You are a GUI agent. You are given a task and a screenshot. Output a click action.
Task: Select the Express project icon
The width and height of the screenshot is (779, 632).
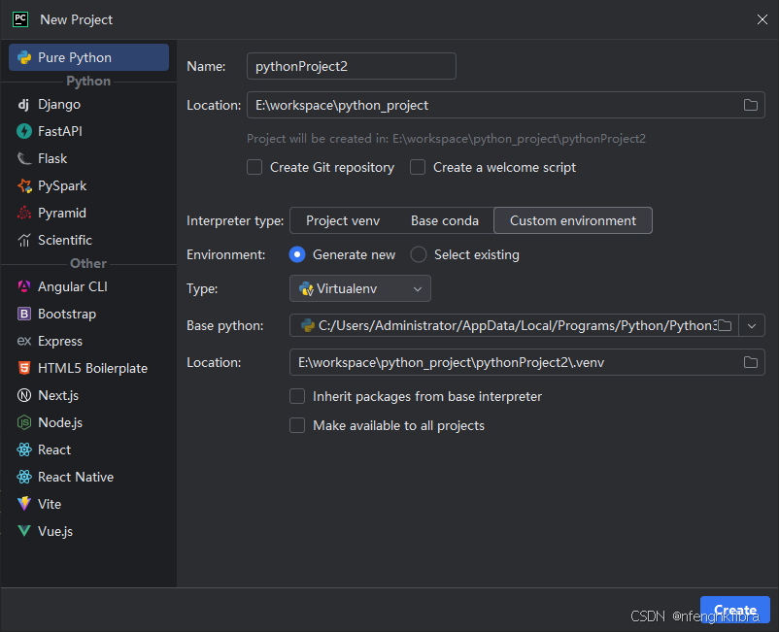pos(24,341)
